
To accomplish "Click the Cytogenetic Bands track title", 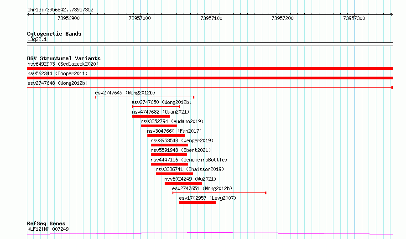I will (x=54, y=34).
